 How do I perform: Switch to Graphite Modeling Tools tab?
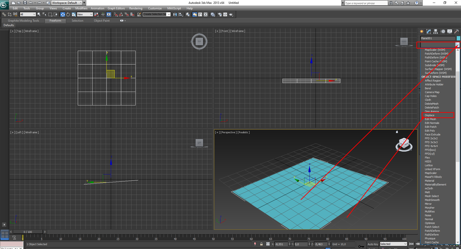(x=23, y=21)
